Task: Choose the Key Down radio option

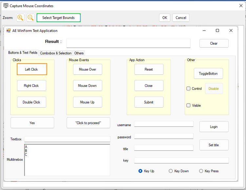Action: pyautogui.click(x=171, y=171)
